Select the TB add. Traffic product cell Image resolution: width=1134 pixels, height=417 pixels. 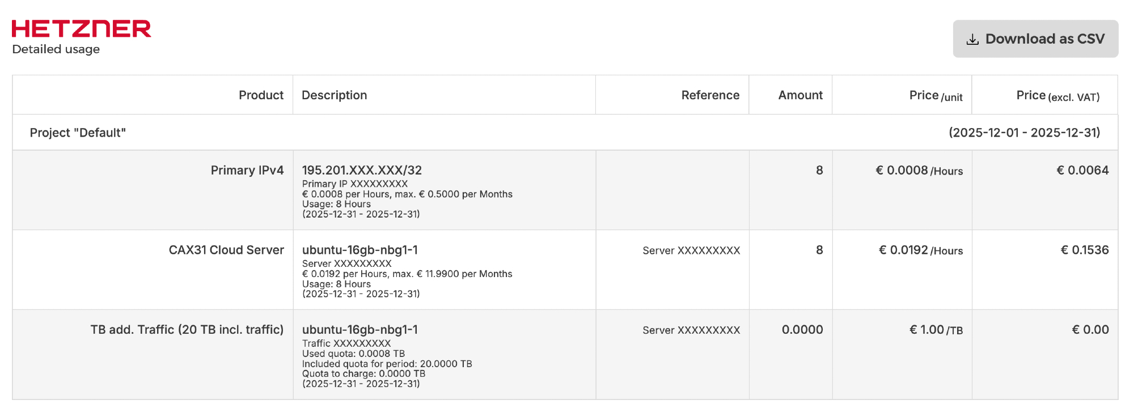187,330
